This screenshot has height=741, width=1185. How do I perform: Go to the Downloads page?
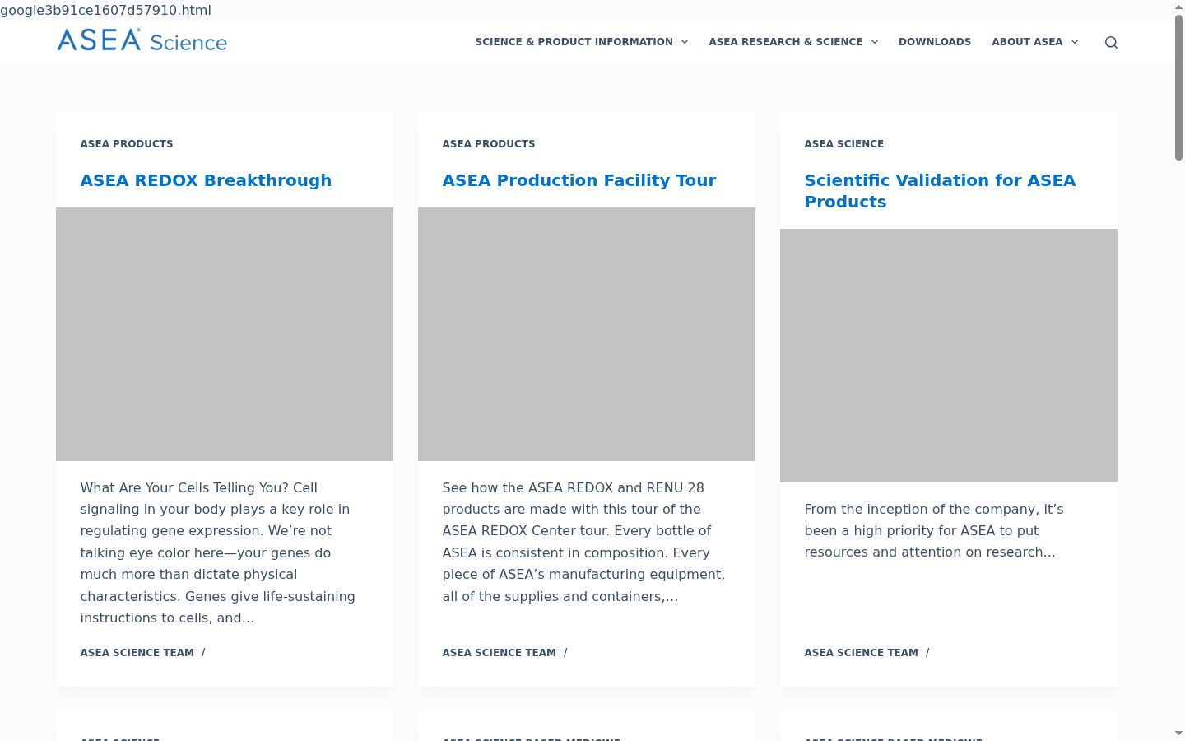pyautogui.click(x=935, y=42)
